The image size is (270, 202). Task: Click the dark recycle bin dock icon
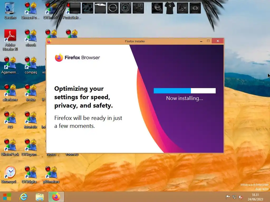point(195,8)
